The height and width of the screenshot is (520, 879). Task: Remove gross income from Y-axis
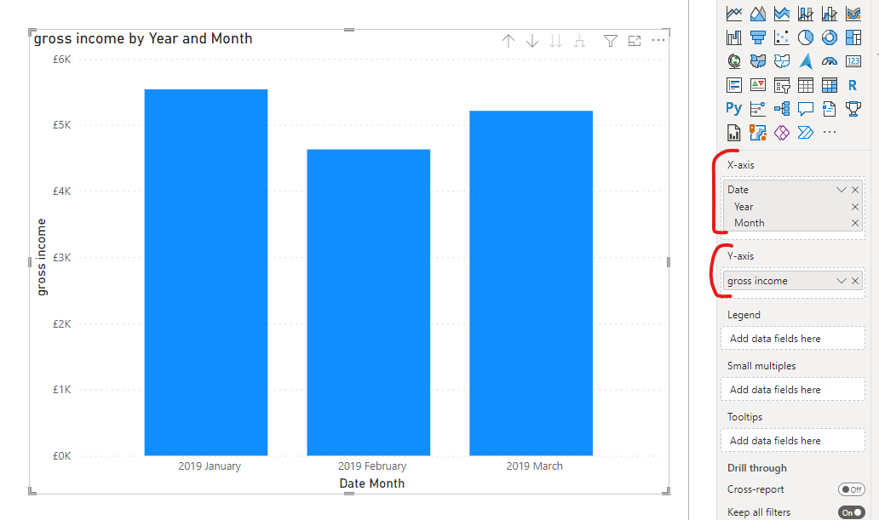click(855, 281)
